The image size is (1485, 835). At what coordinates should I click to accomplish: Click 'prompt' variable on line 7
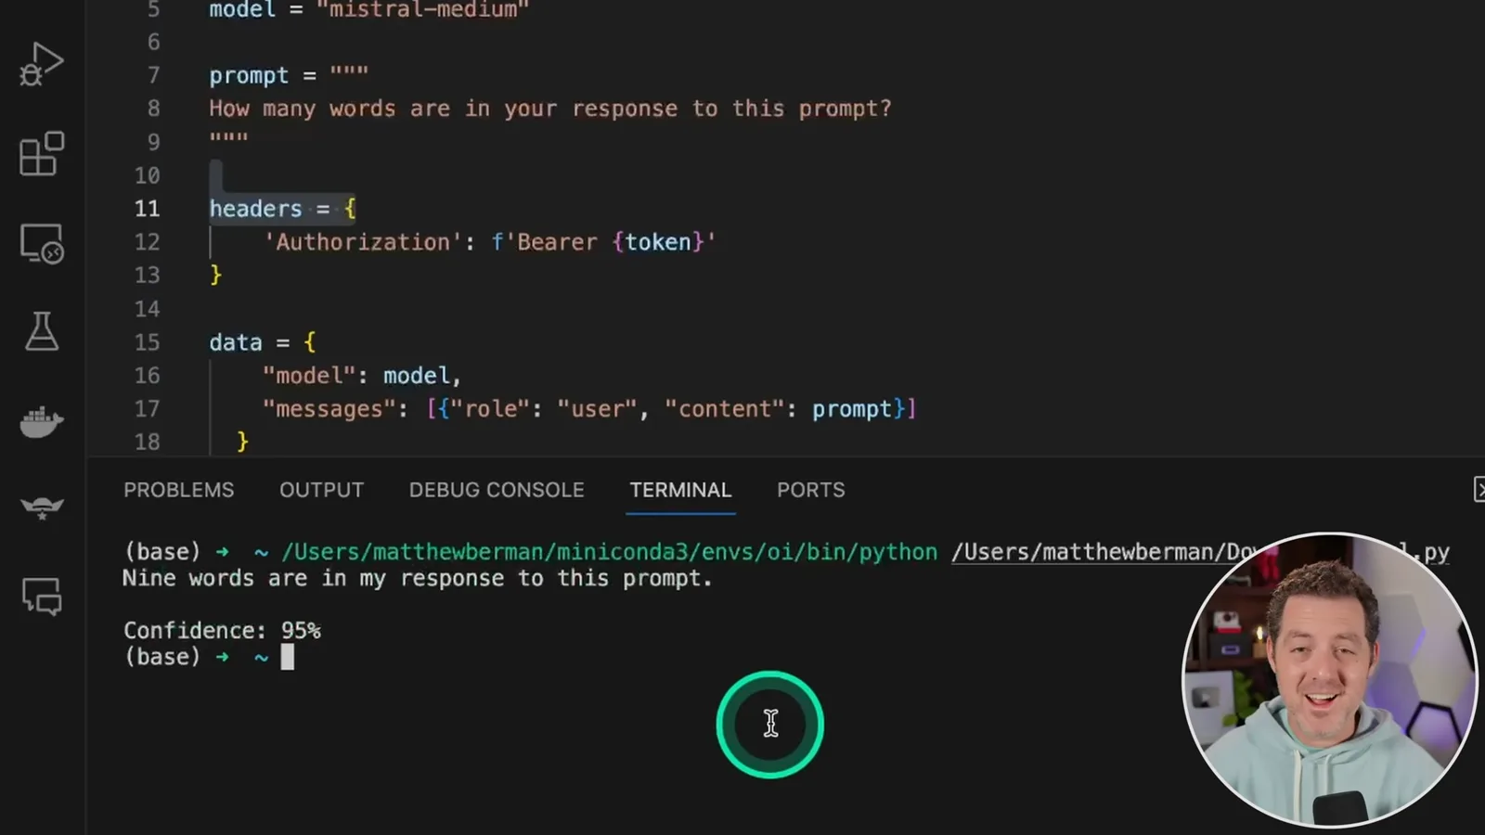[249, 75]
